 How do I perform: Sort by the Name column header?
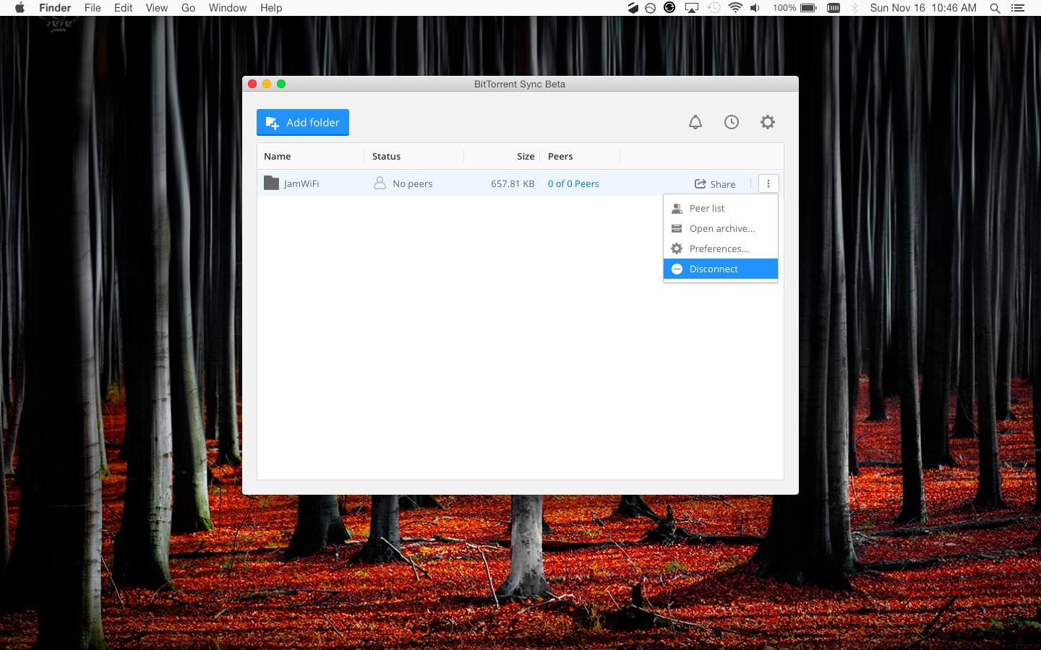tap(278, 156)
